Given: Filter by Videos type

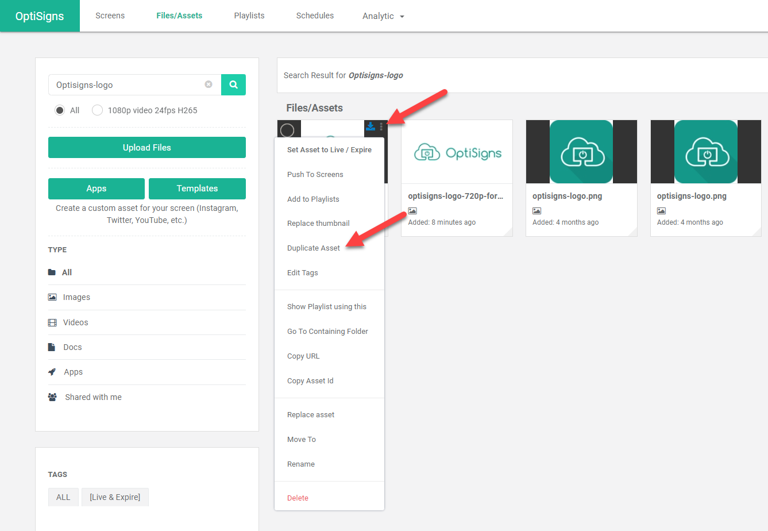Looking at the screenshot, I should coord(75,322).
